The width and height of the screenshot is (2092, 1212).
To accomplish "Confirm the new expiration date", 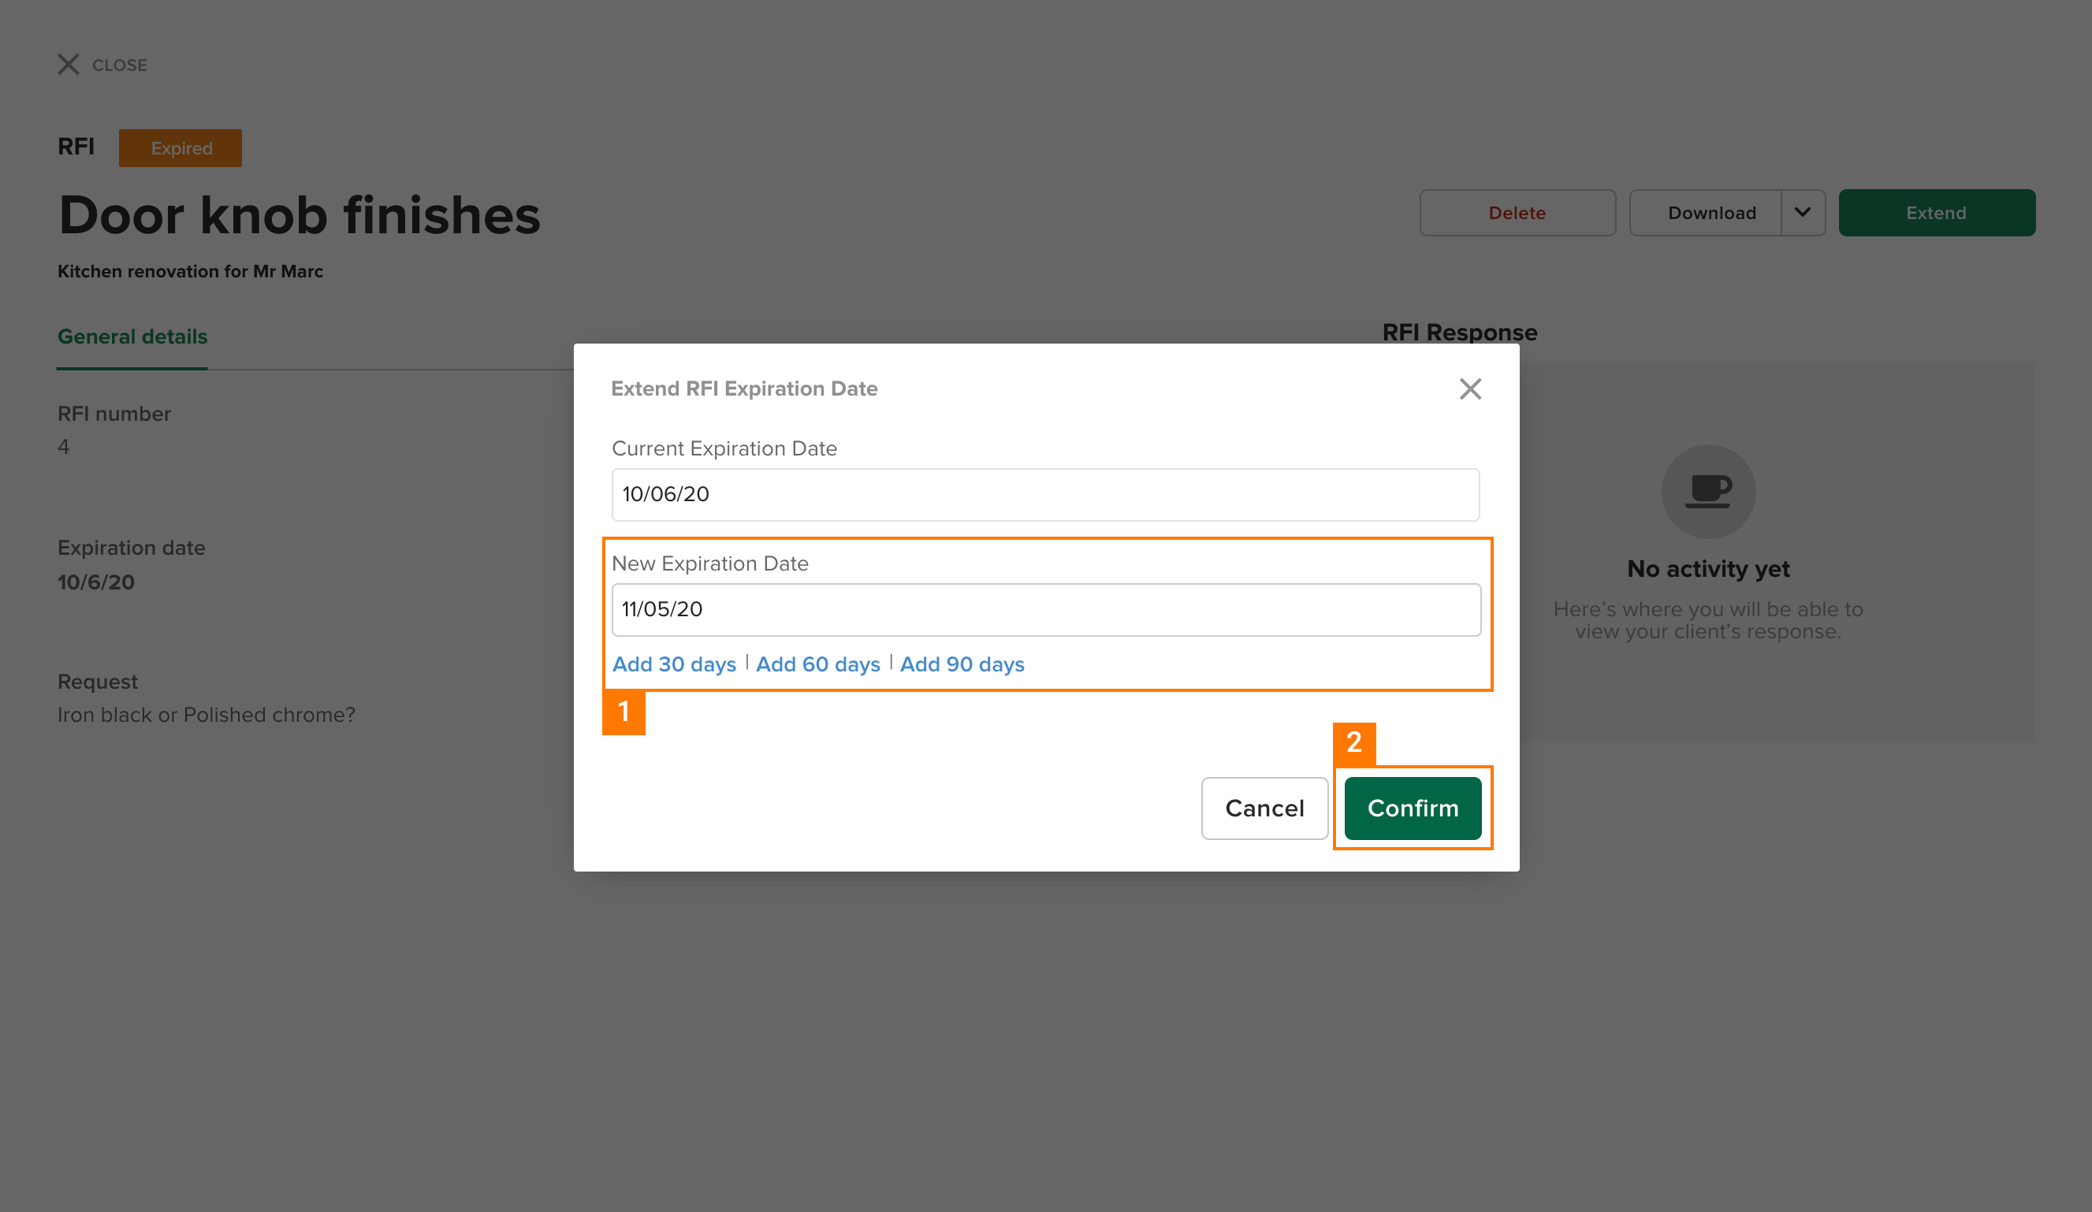I will pyautogui.click(x=1413, y=808).
